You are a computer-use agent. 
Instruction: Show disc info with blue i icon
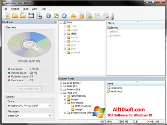pyautogui.click(x=48, y=16)
